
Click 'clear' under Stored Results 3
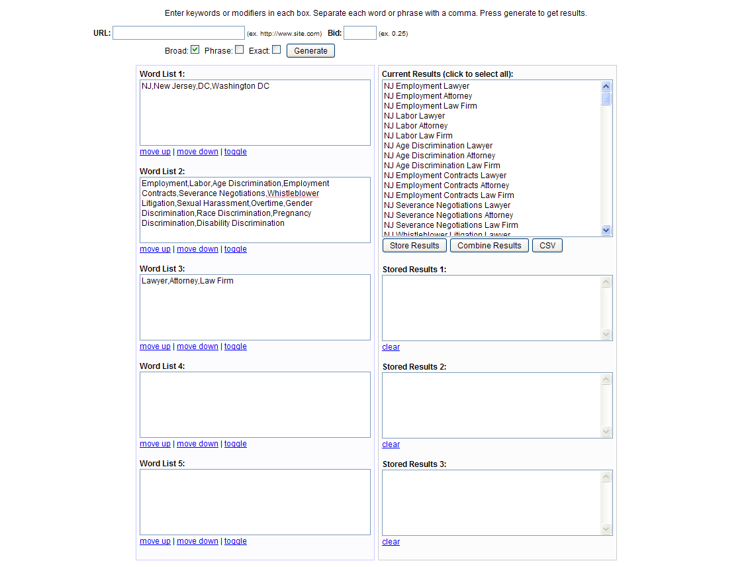391,542
